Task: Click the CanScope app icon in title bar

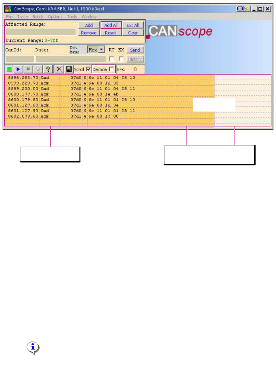Action: pyautogui.click(x=8, y=9)
